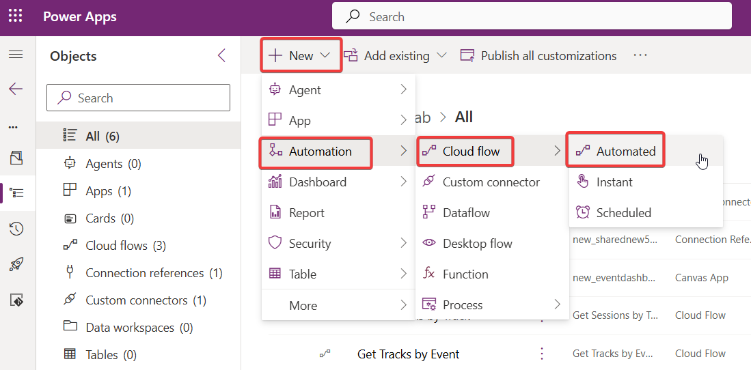This screenshot has width=751, height=370.
Task: Open Get Tracks by Event flow
Action: pos(408,354)
